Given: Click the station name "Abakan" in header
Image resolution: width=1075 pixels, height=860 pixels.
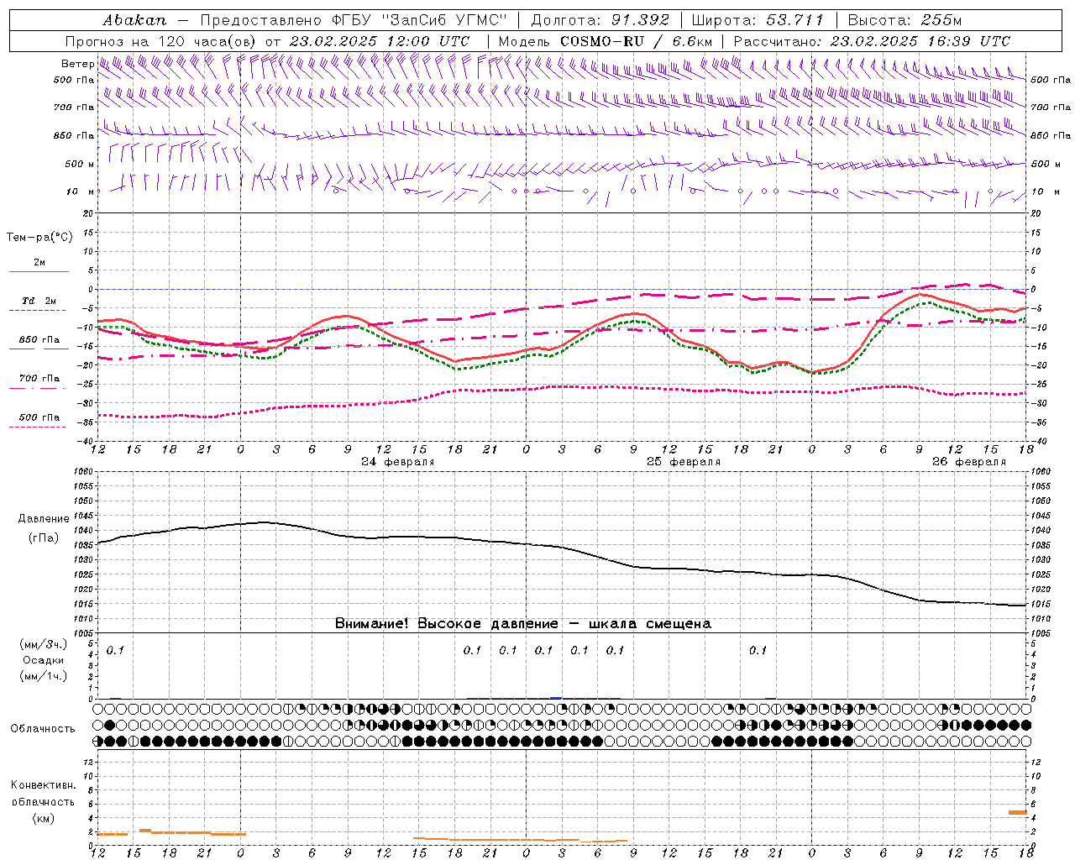Looking at the screenshot, I should [135, 19].
